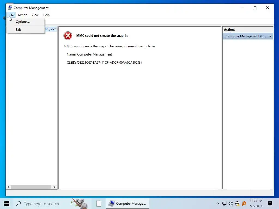Click the CLSID text line
The width and height of the screenshot is (279, 209).
point(104,63)
